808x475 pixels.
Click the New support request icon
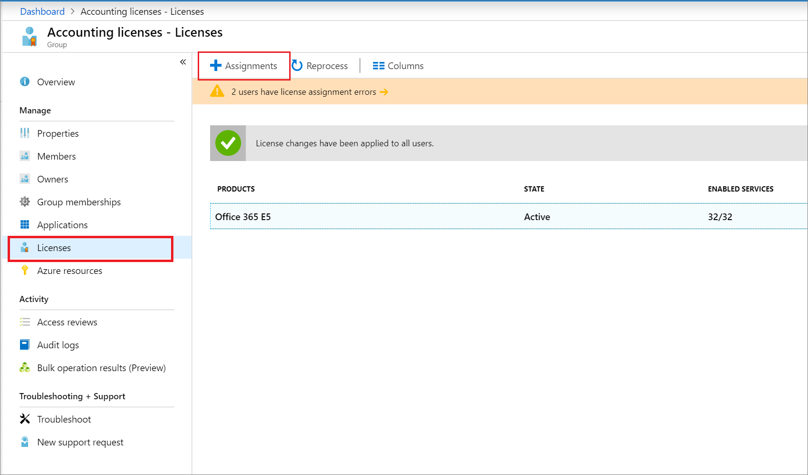(25, 442)
